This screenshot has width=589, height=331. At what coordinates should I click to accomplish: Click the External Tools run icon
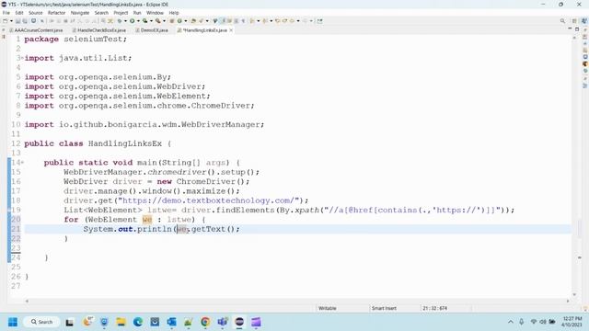[157, 21]
